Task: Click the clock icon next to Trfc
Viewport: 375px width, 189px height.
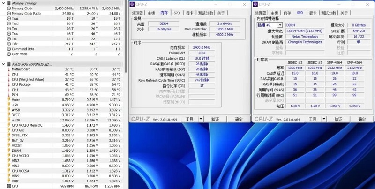Action: [9, 44]
